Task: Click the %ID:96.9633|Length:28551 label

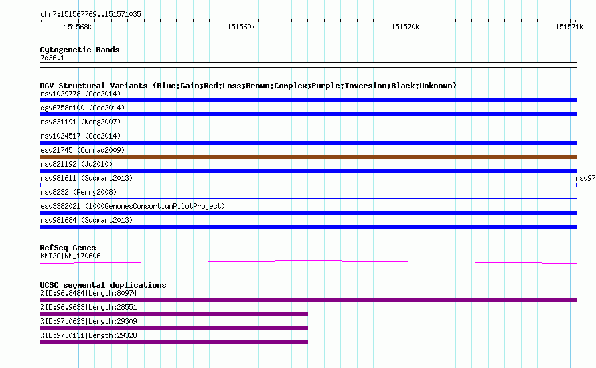Action: coord(88,307)
